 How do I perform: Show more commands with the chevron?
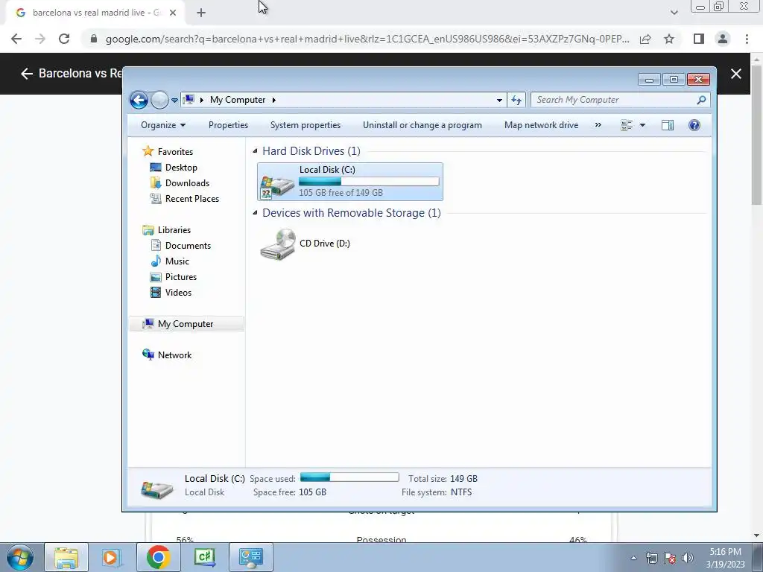pyautogui.click(x=598, y=125)
